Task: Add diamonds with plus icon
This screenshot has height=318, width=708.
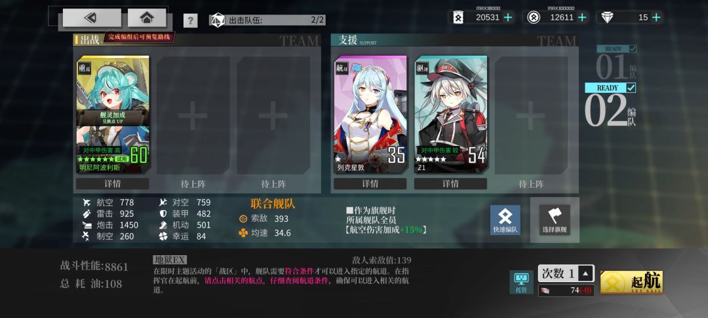Action: coord(656,17)
